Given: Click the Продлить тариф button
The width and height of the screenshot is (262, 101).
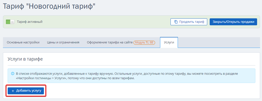Looking at the screenshot, I should [x=189, y=22].
